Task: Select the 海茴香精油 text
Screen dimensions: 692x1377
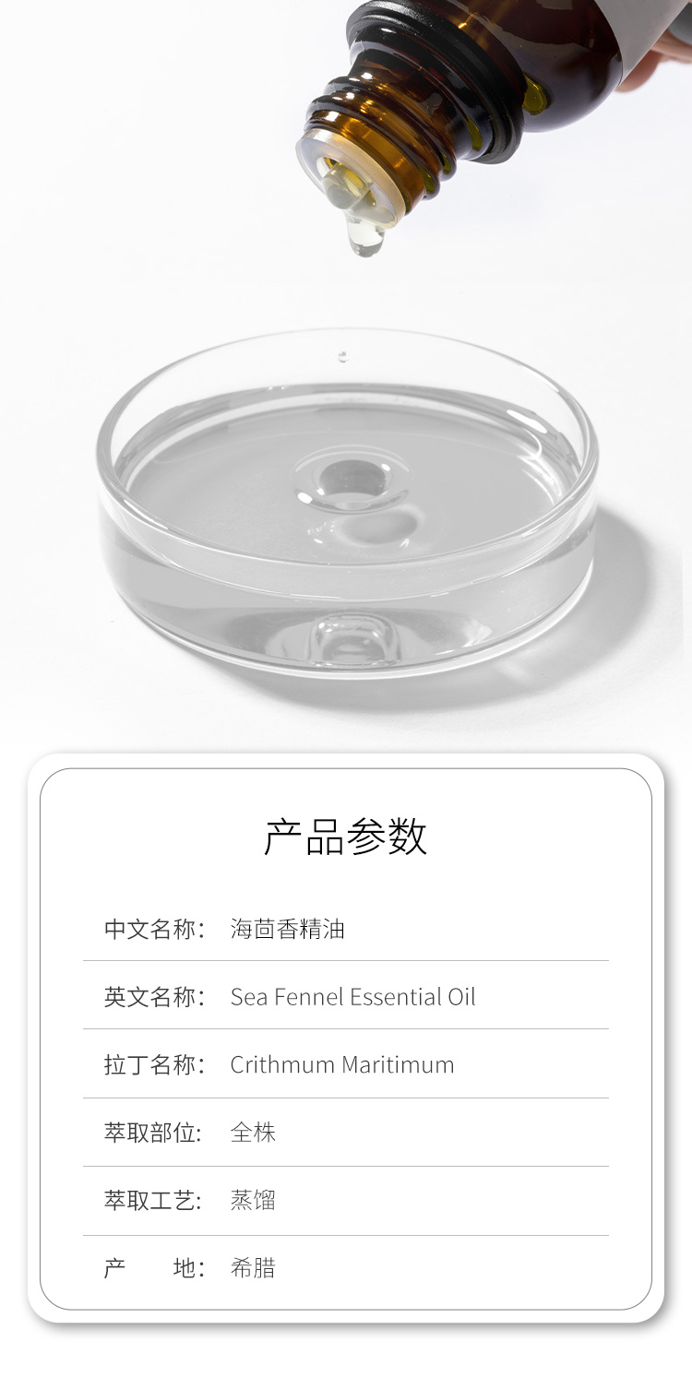Action: pyautogui.click(x=287, y=929)
